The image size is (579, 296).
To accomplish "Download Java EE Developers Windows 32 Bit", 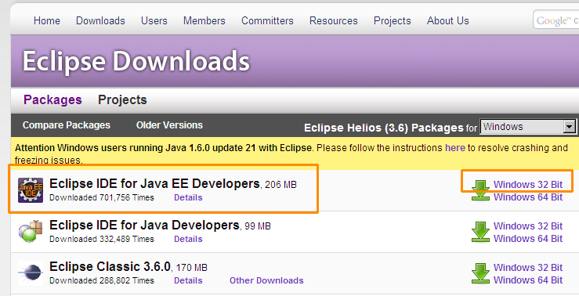I will (x=528, y=184).
